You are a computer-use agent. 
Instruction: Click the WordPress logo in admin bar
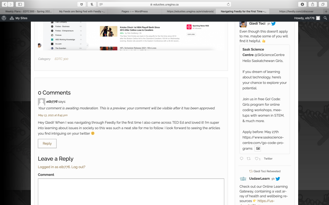click(x=4, y=18)
